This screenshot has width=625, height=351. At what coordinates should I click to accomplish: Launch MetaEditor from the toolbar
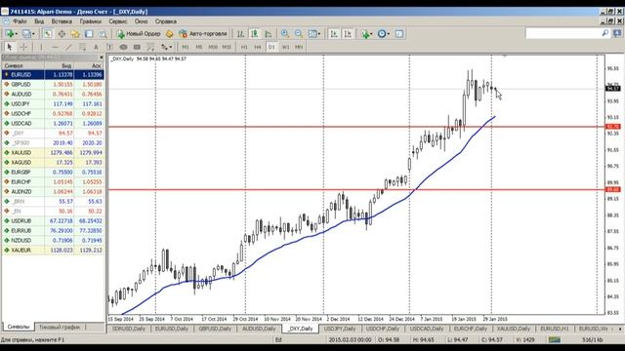coord(169,34)
